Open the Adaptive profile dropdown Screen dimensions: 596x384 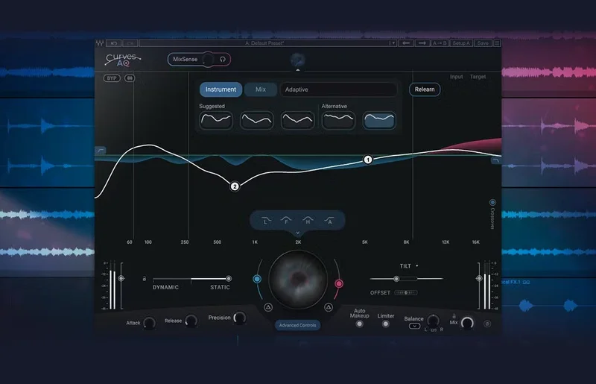338,89
